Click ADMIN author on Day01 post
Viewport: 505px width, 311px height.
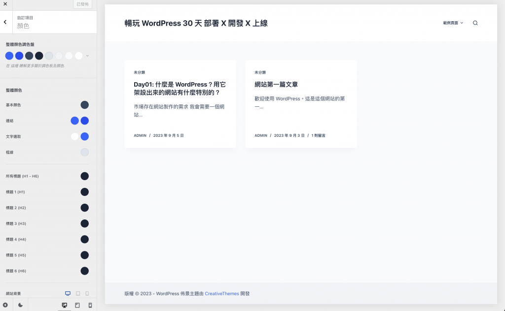coord(140,136)
